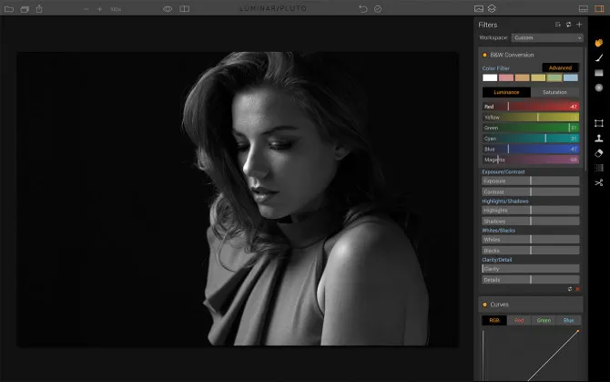Viewport: 610px width, 382px height.
Task: Click the Undo arrow in top toolbar
Action: click(363, 9)
